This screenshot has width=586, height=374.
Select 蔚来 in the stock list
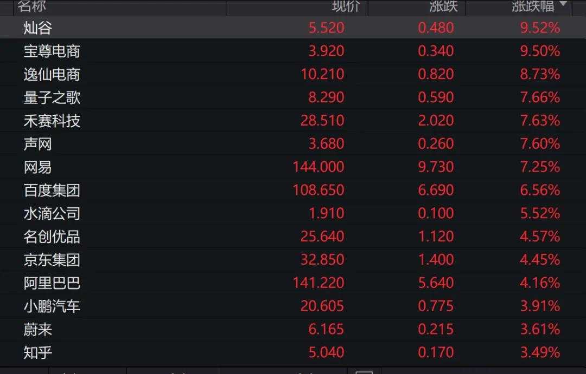38,330
